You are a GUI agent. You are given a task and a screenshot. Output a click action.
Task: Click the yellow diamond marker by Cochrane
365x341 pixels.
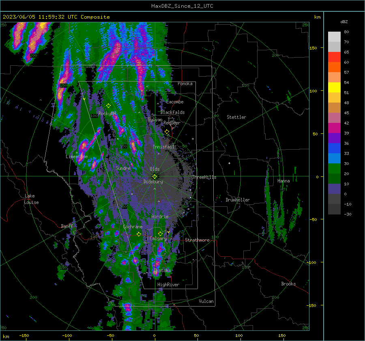139,234
